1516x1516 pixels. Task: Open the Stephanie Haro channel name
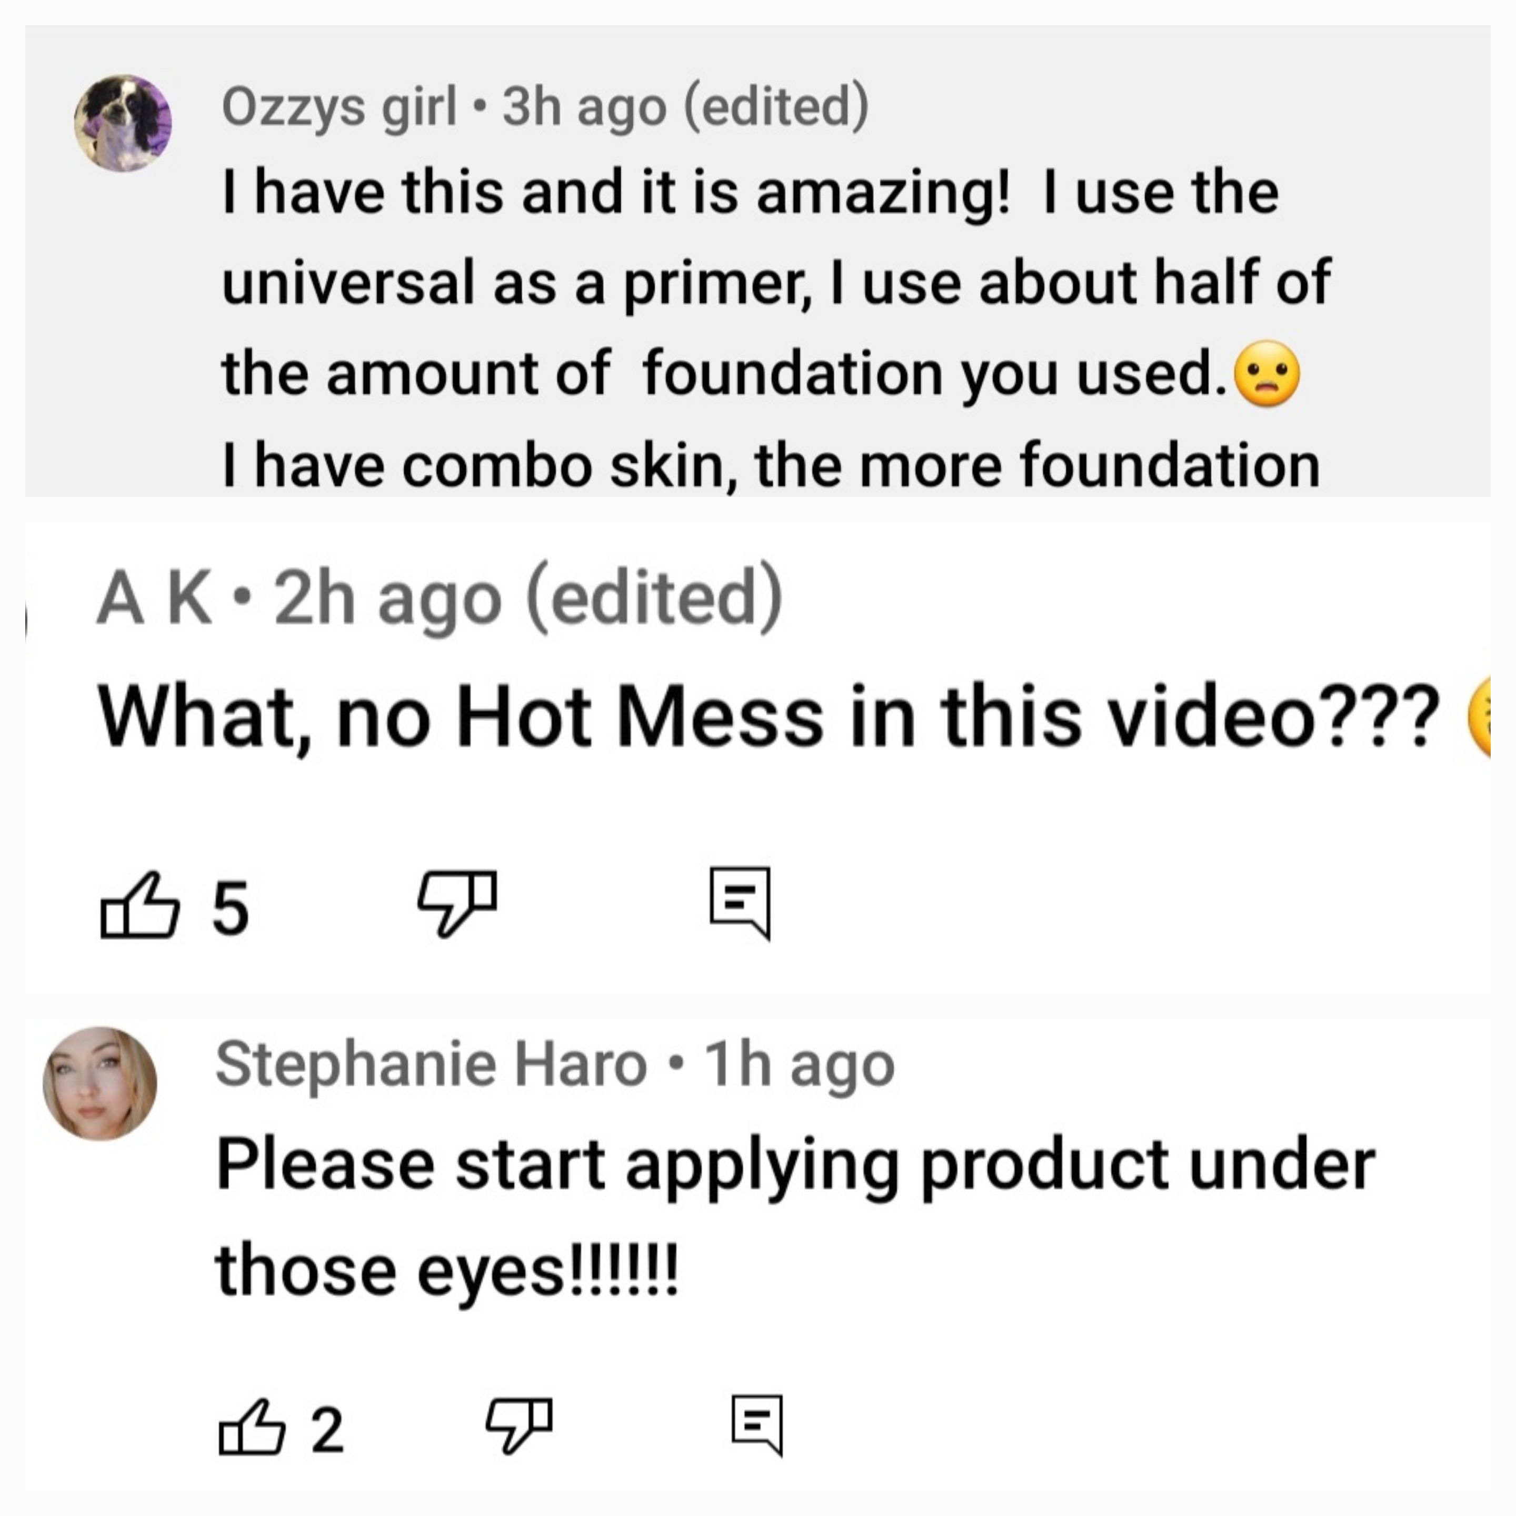coord(432,1065)
